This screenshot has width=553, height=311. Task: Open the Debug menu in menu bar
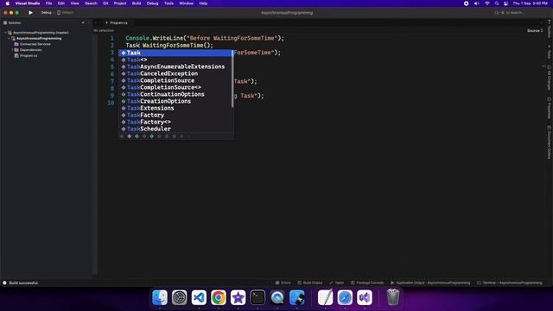(x=152, y=3)
